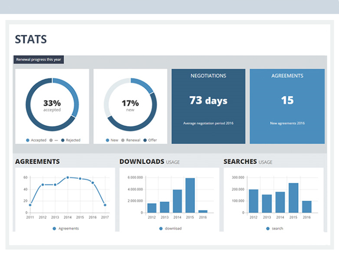339x260 pixels.
Task: Click 'Average negotiation period 2016' text
Action: [x=208, y=123]
